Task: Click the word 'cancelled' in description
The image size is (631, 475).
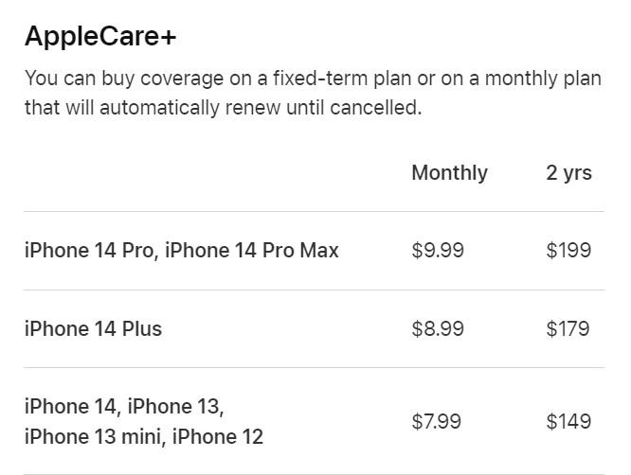Action: tap(376, 108)
